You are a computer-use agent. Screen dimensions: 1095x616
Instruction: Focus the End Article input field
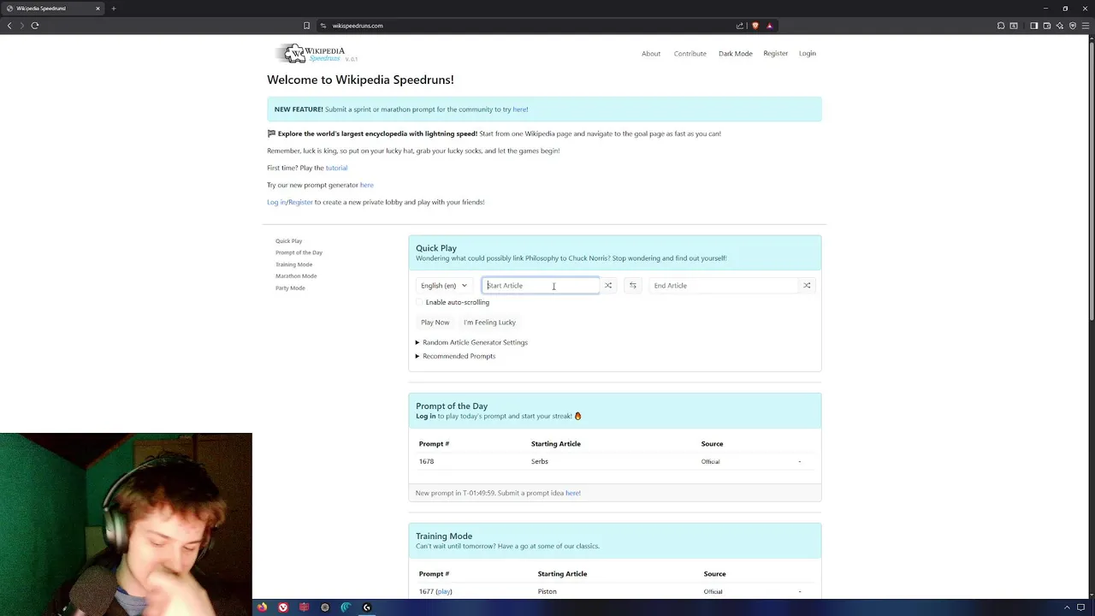pos(724,286)
